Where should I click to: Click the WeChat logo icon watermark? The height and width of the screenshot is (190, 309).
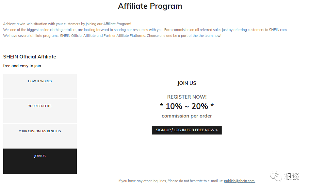[278, 177]
